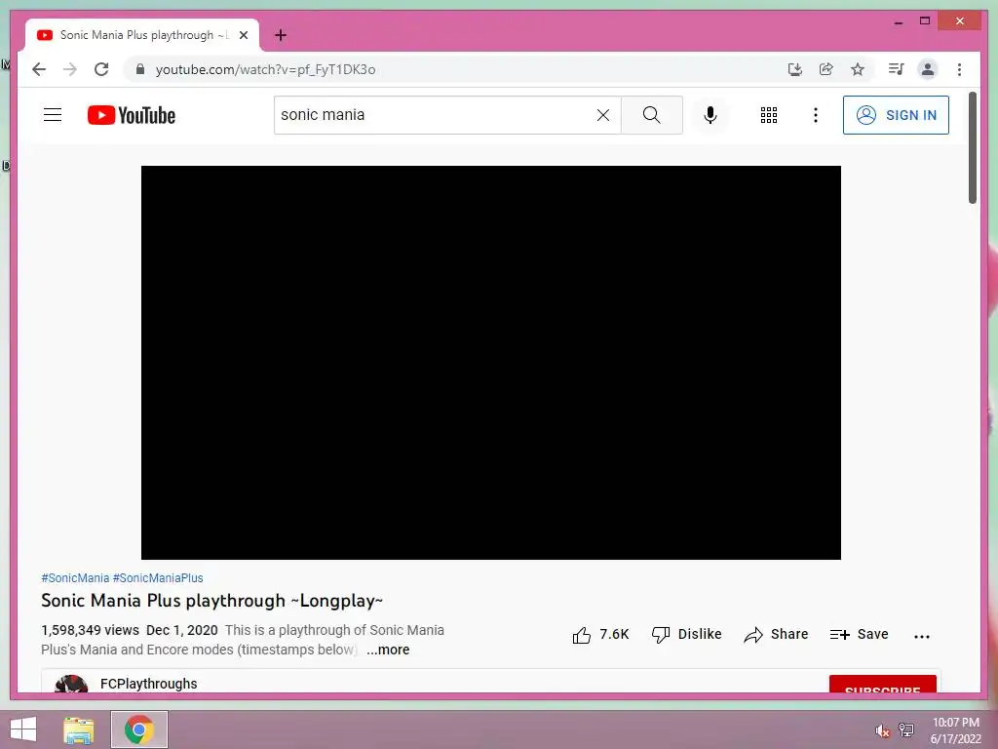This screenshot has width=998, height=749.
Task: Click the FCPlaythroughs channel avatar
Action: pos(71,684)
